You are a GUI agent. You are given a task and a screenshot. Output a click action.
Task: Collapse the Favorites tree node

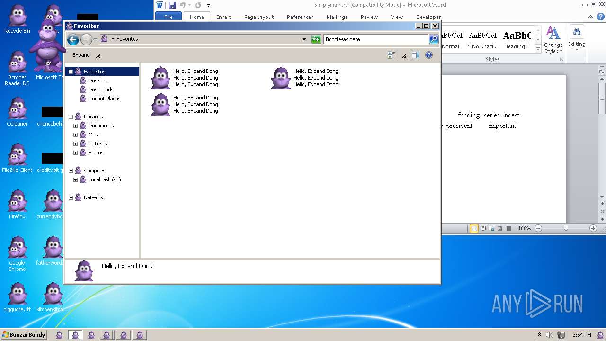(x=71, y=72)
